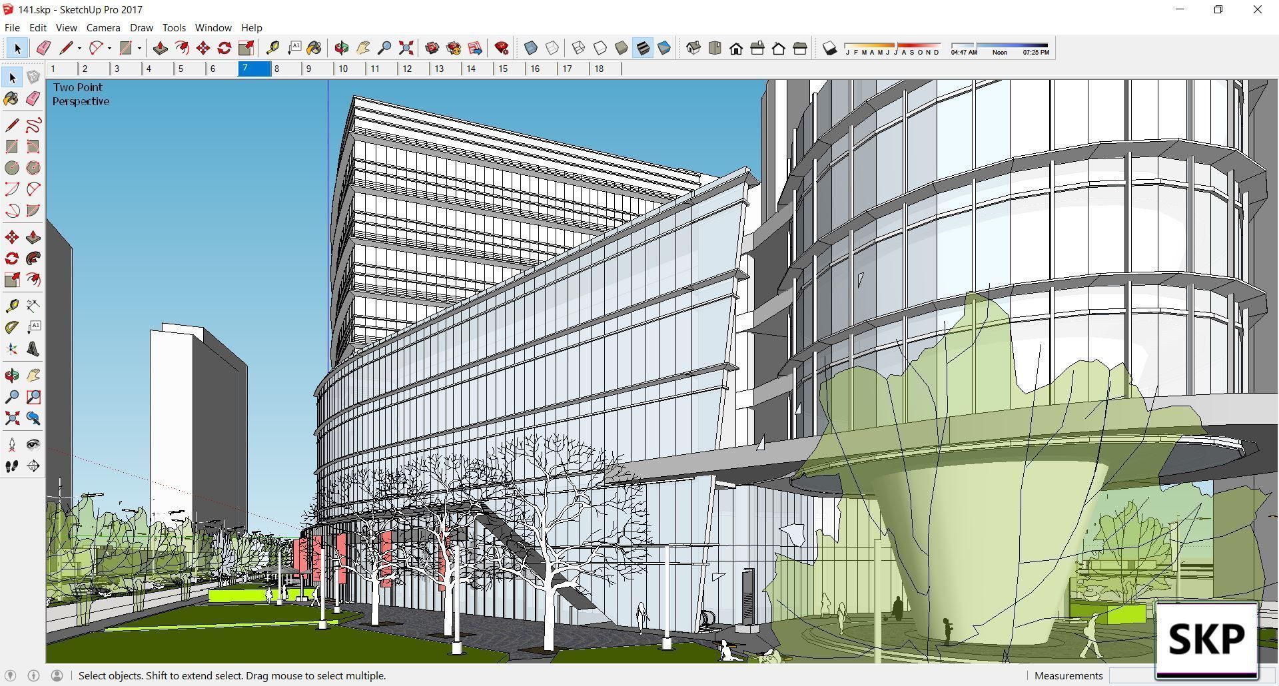Open the Edit menu
Image resolution: width=1279 pixels, height=686 pixels.
(37, 28)
